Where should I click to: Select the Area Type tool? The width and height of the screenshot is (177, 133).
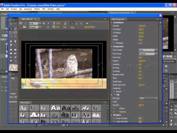point(11,33)
